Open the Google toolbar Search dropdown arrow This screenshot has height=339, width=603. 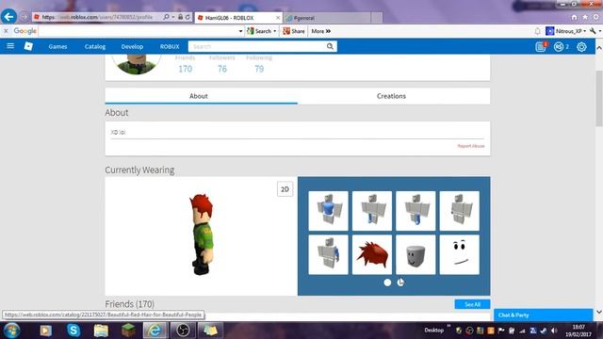274,31
